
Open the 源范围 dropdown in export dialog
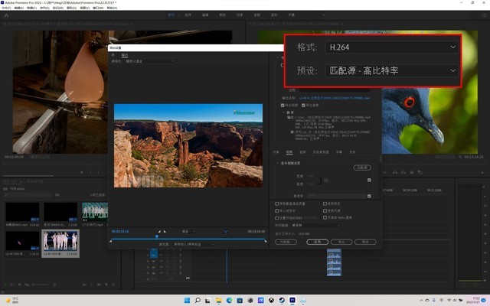(194, 244)
